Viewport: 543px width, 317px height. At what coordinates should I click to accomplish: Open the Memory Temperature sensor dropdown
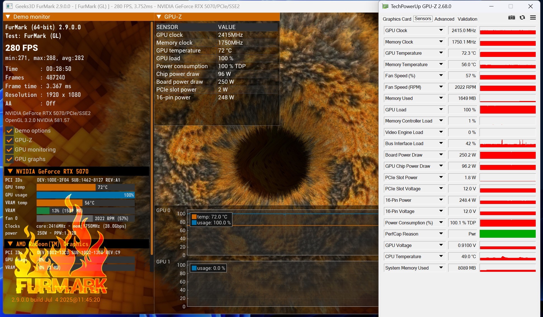[x=441, y=64]
